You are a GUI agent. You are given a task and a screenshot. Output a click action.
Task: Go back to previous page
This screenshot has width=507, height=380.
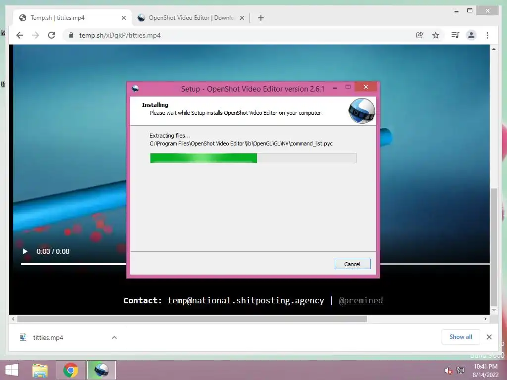click(x=20, y=35)
